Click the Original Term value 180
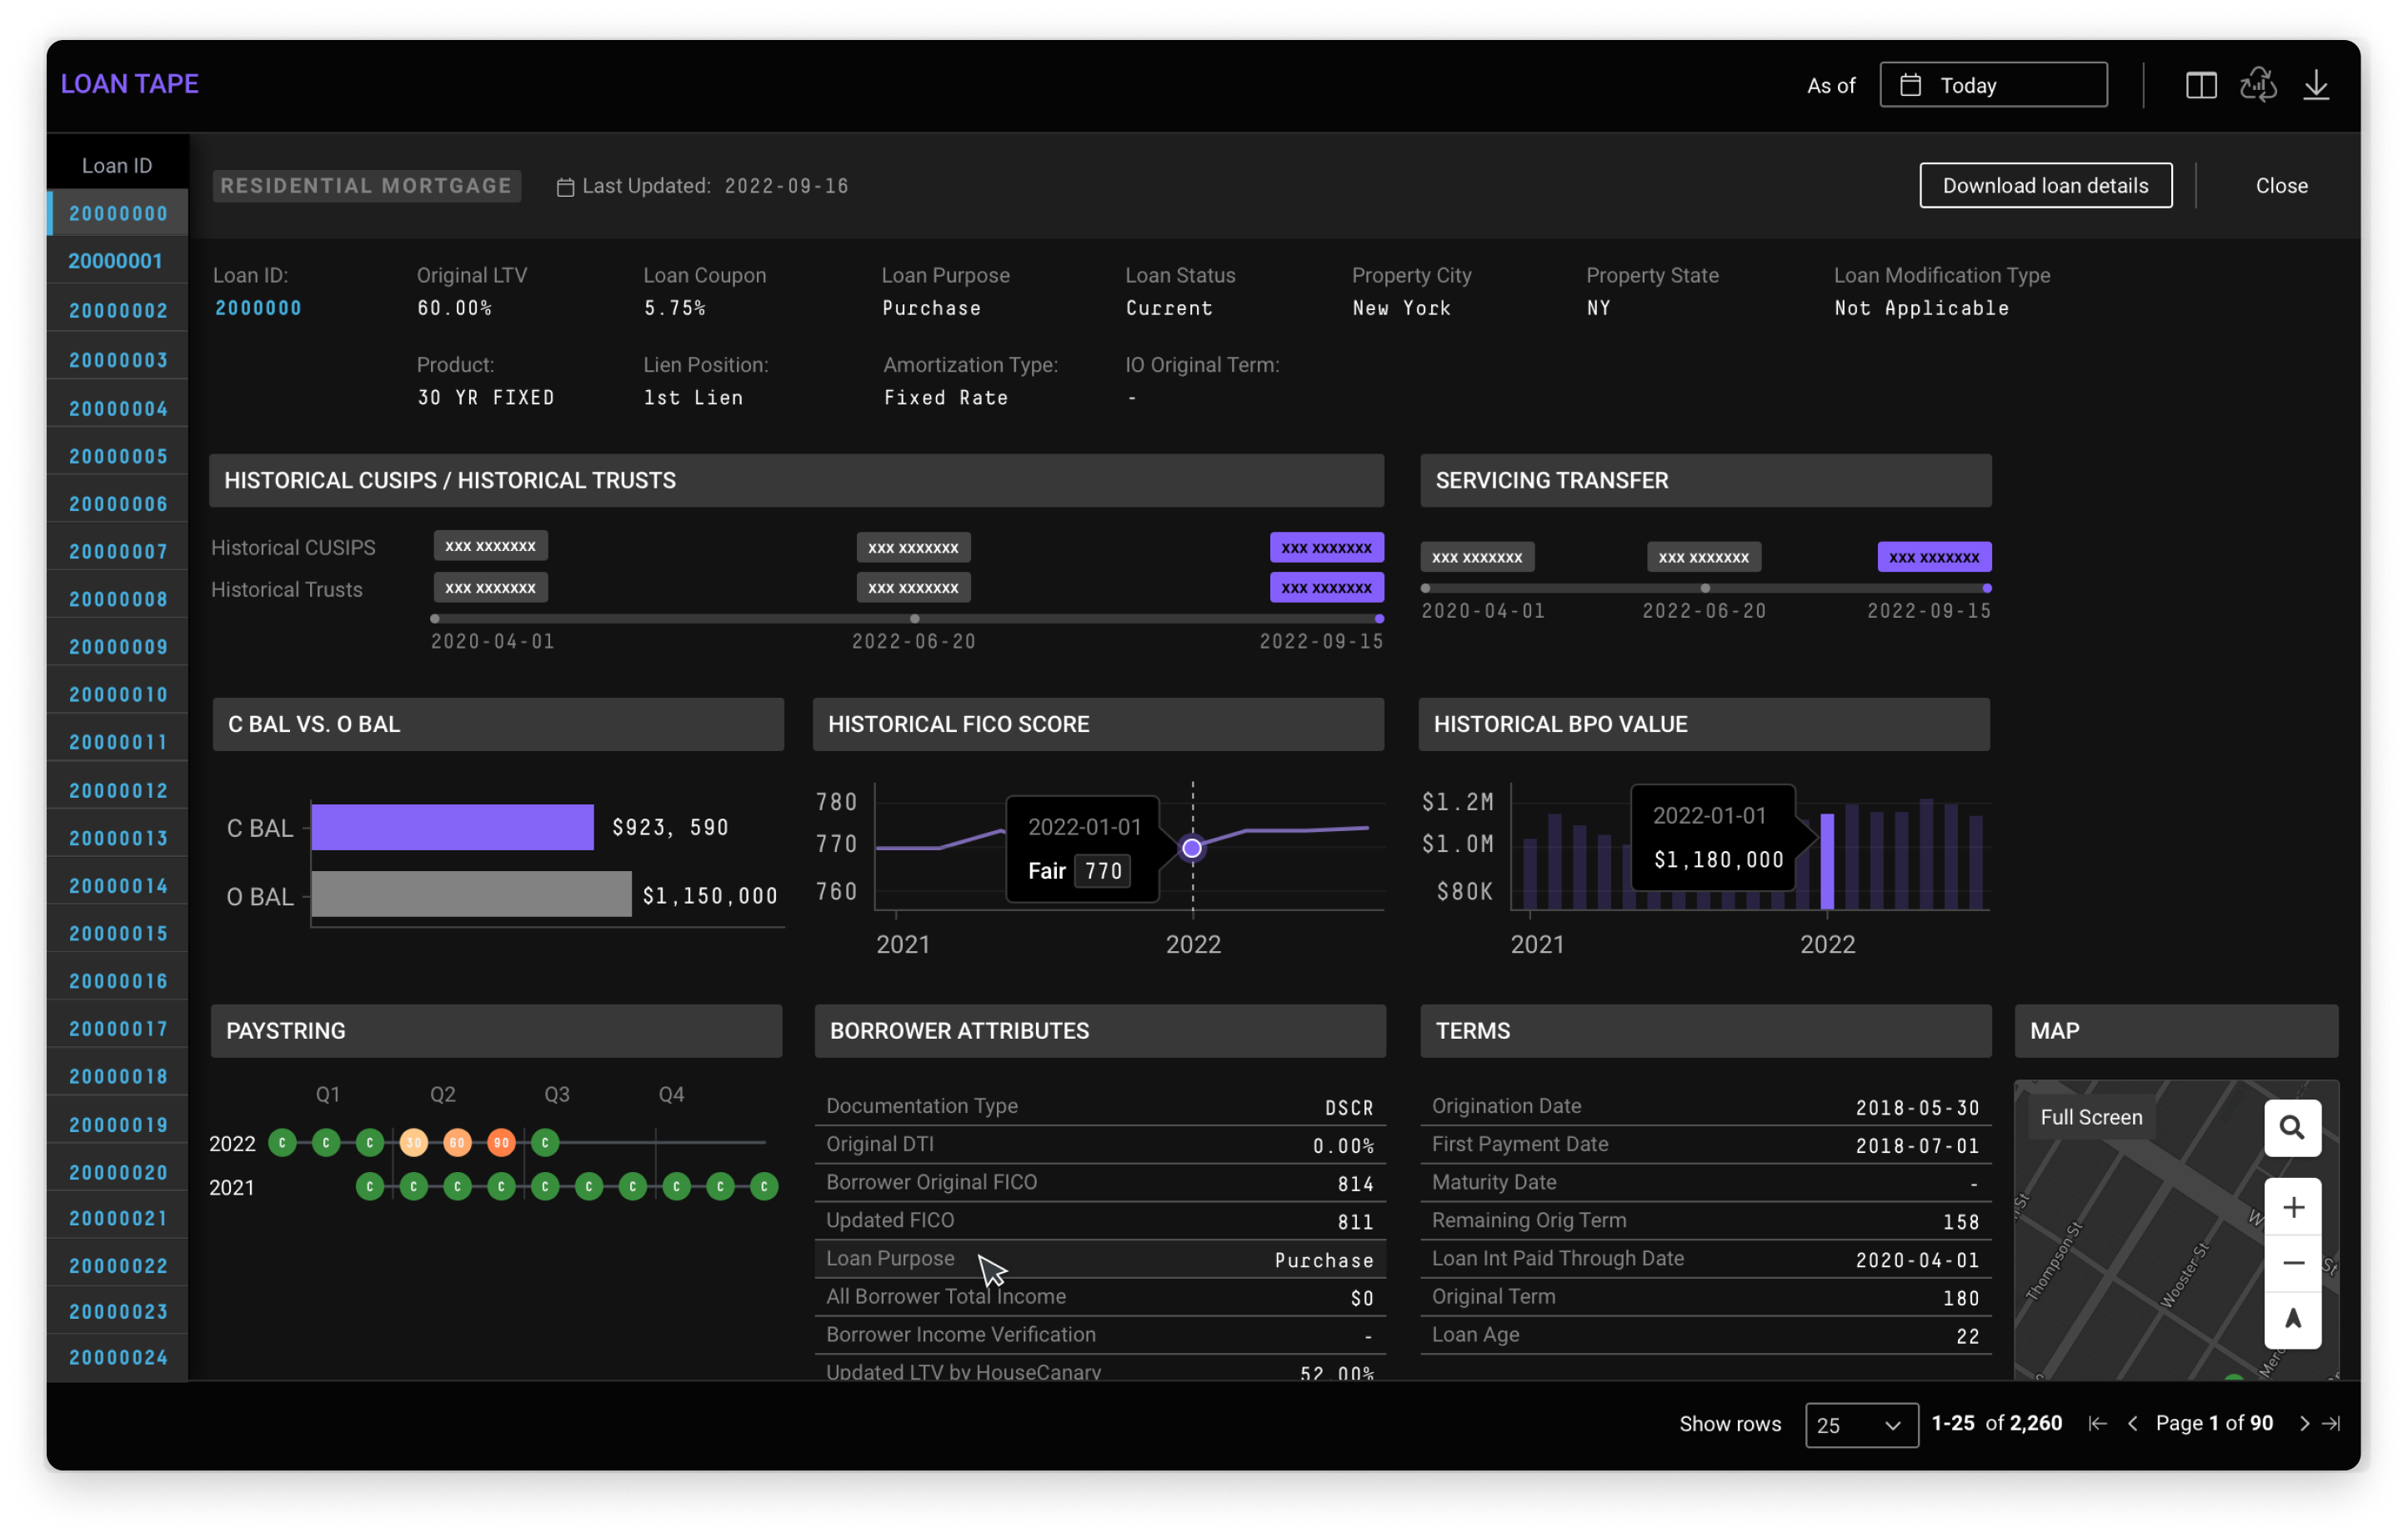The image size is (2408, 1538). [x=1961, y=1298]
